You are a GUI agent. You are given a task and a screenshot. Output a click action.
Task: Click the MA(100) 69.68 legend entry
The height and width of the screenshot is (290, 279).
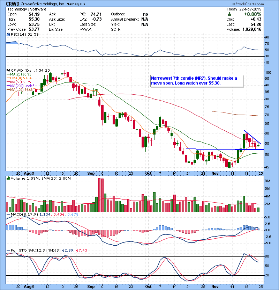[x=21, y=90]
